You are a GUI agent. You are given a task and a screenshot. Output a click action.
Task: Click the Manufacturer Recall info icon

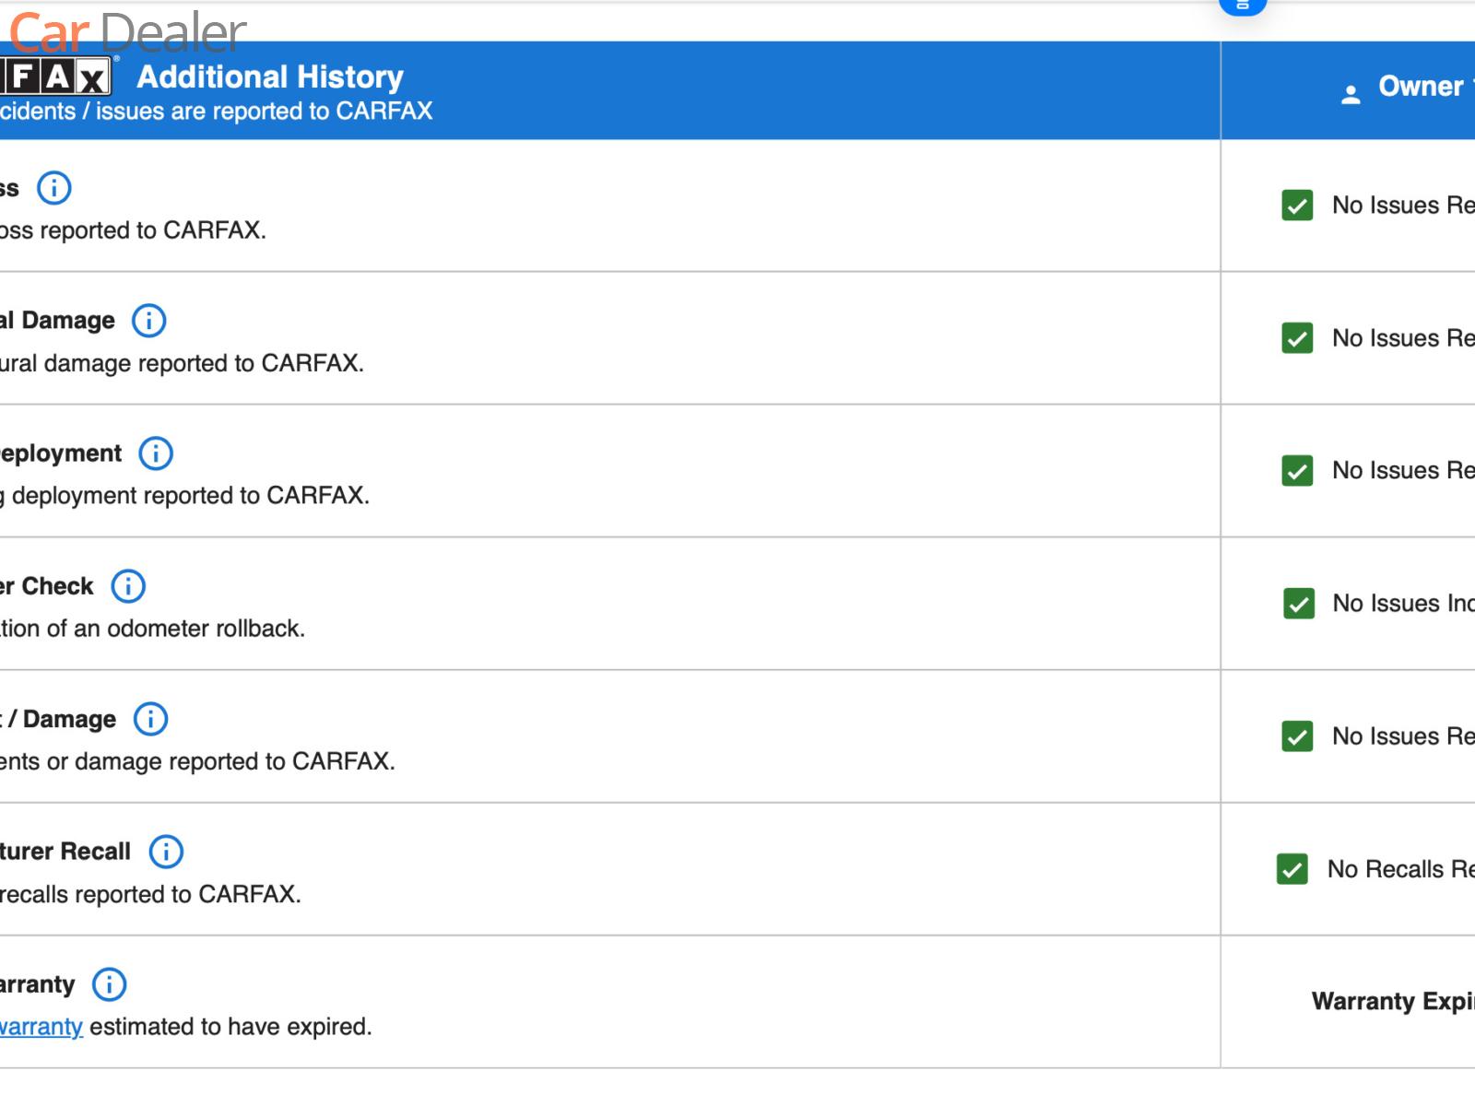pos(166,852)
